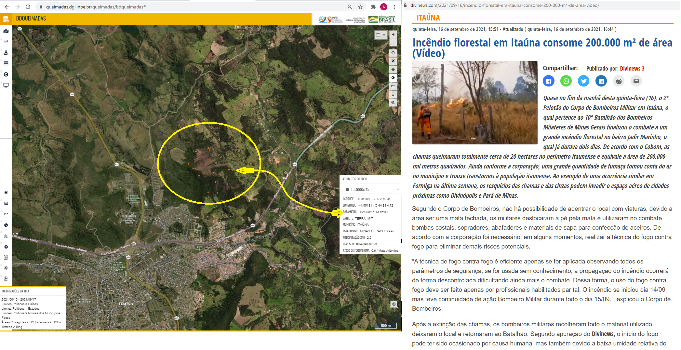Collapse the focus attributes ID 1559995745 panel
Screen dimensions: 681x350
point(398,189)
